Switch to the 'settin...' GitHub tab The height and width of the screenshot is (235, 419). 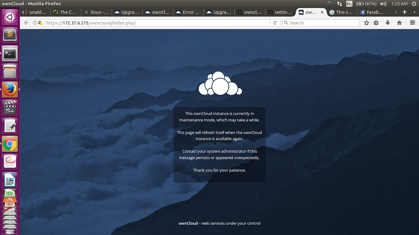click(280, 12)
